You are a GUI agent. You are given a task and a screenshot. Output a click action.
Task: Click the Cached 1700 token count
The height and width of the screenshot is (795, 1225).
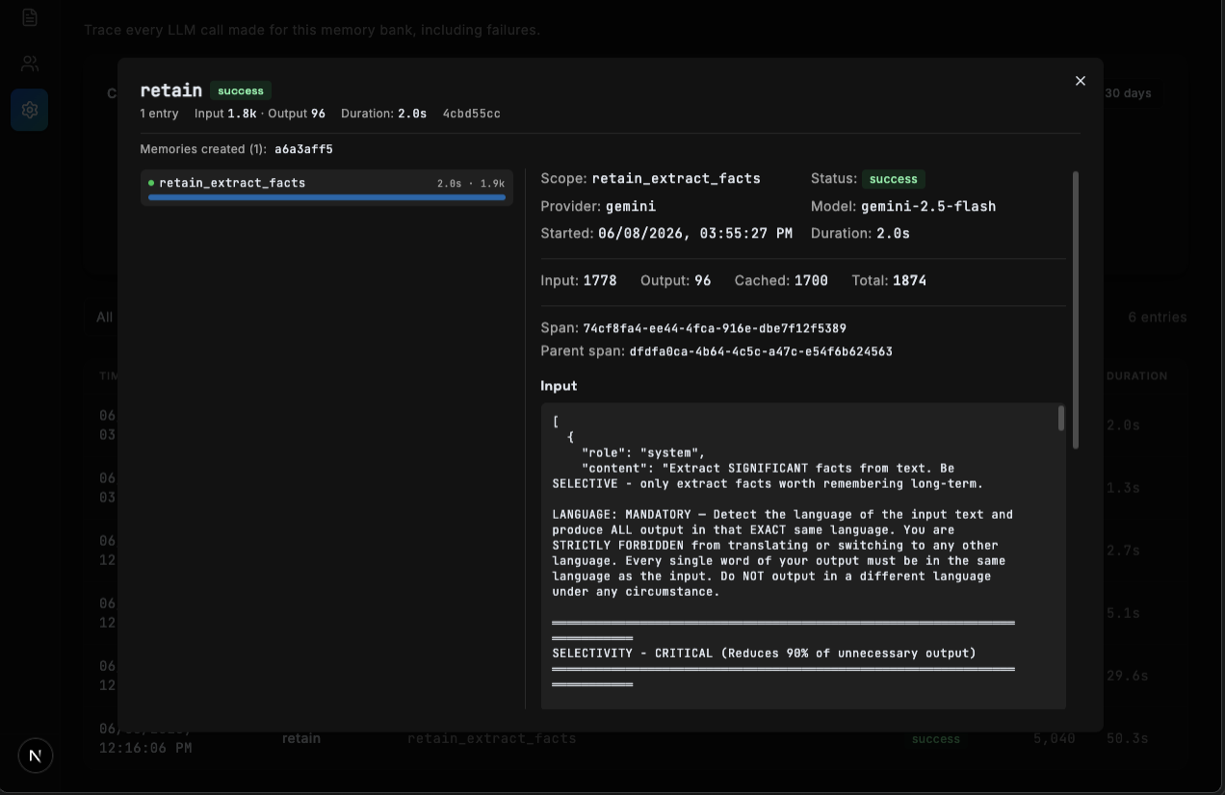[811, 281]
